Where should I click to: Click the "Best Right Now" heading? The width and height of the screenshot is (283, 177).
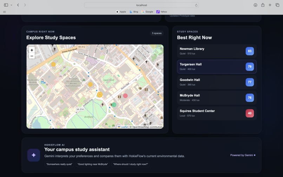click(x=194, y=38)
